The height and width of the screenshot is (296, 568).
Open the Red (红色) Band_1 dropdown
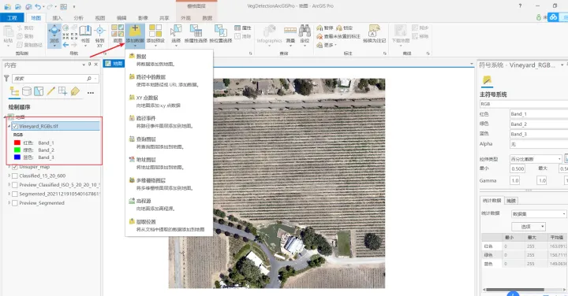[539, 114]
